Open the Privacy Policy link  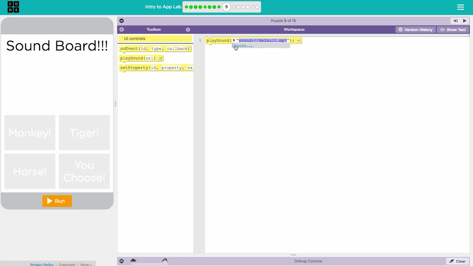pyautogui.click(x=42, y=264)
